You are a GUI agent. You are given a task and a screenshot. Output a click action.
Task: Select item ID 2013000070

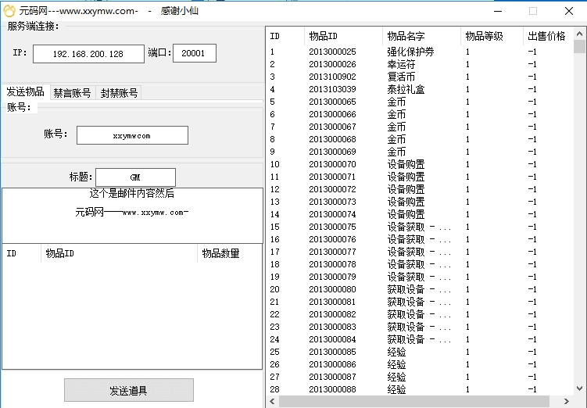coord(332,164)
